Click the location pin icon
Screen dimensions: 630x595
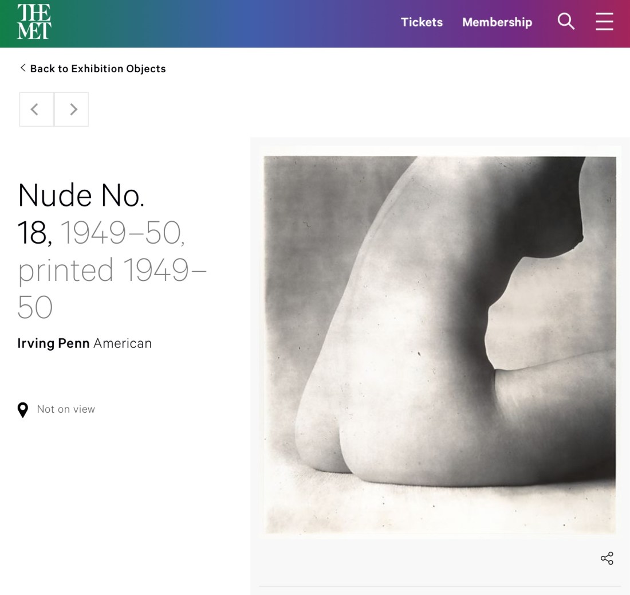pyautogui.click(x=23, y=410)
